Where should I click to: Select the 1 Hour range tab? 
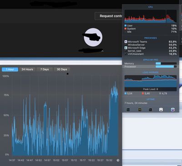pyautogui.click(x=10, y=70)
